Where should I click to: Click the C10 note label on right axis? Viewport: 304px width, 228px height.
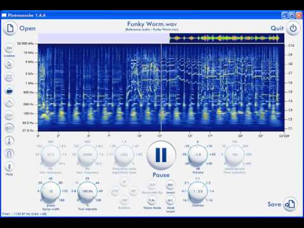coord(291,46)
